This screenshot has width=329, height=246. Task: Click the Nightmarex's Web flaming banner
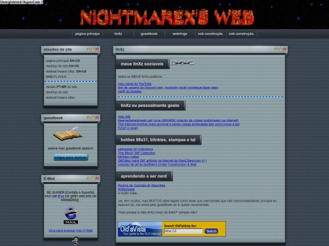(167, 18)
